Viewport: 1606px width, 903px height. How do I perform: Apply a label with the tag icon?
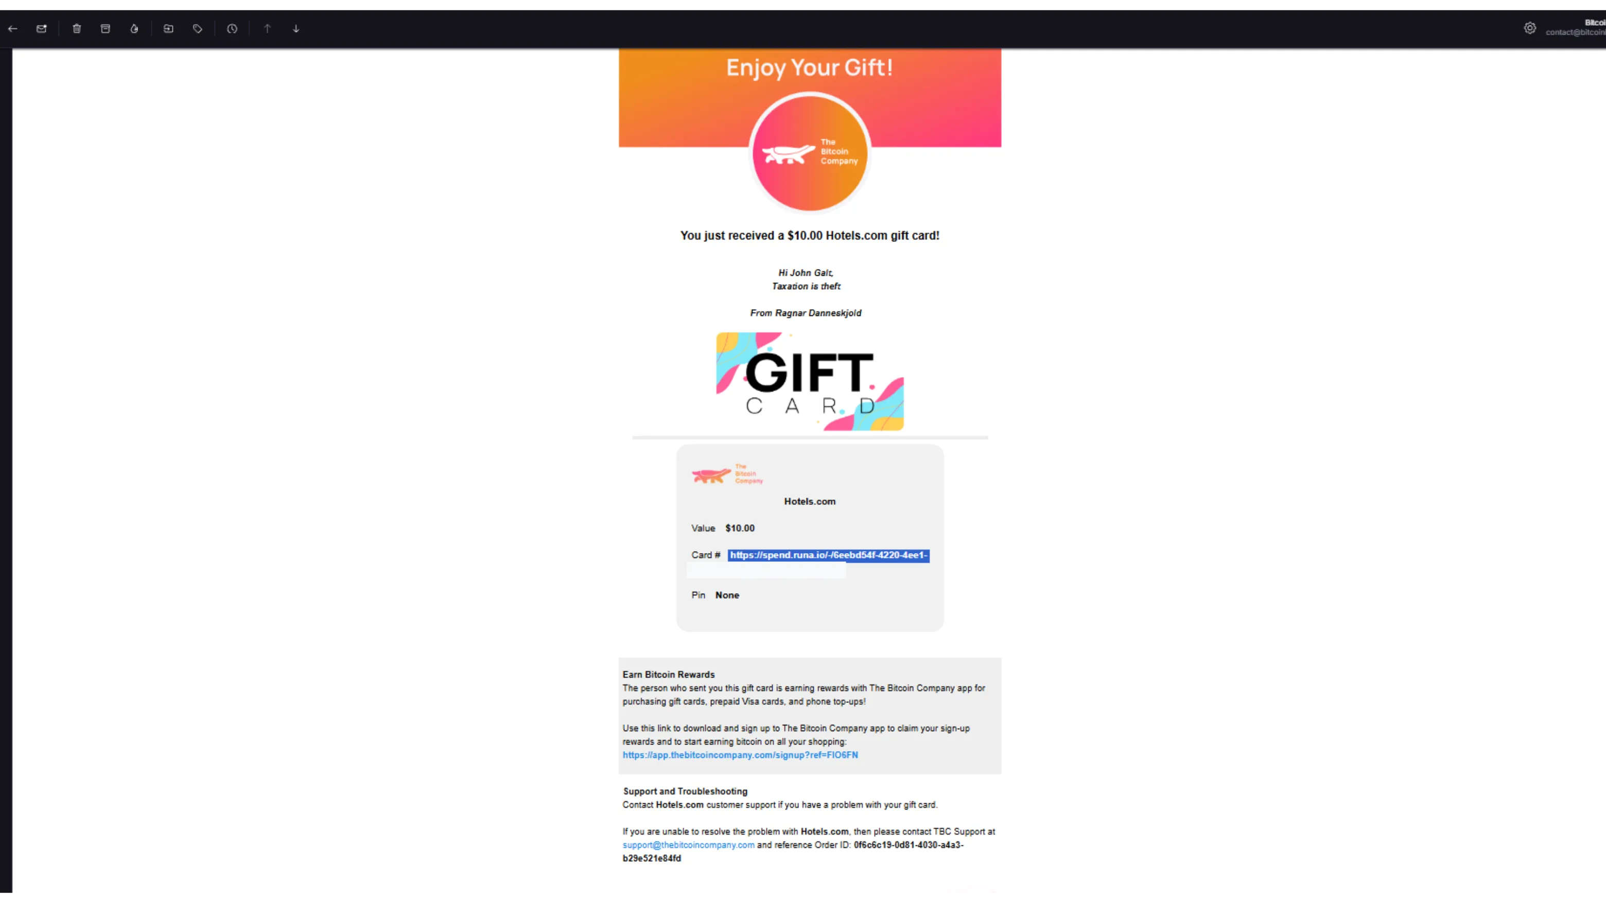point(198,29)
